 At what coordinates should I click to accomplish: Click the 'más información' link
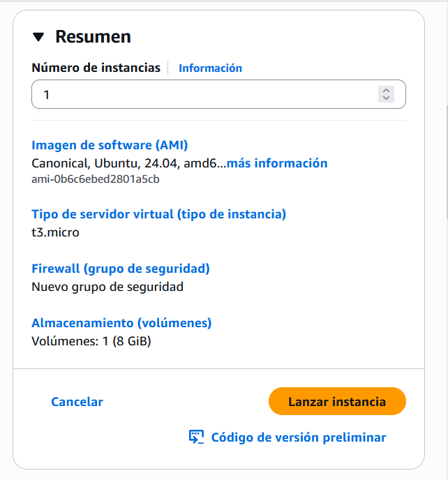tap(277, 163)
